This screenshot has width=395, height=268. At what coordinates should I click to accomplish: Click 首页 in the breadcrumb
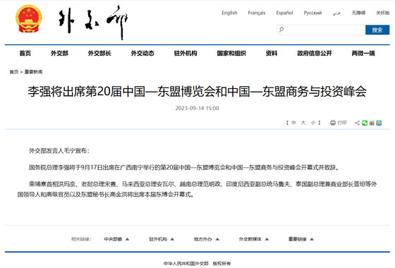(14, 72)
